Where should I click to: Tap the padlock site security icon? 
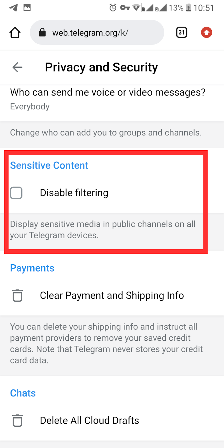point(42,32)
